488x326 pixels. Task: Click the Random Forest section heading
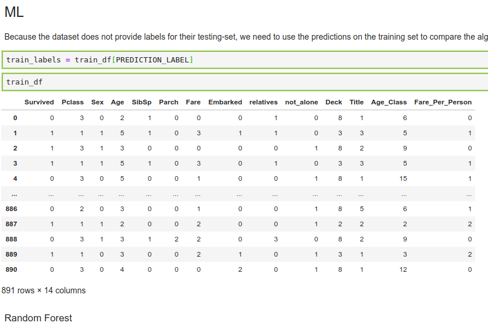(x=38, y=318)
